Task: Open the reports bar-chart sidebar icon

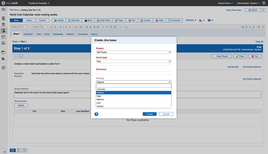Action: click(x=3, y=59)
